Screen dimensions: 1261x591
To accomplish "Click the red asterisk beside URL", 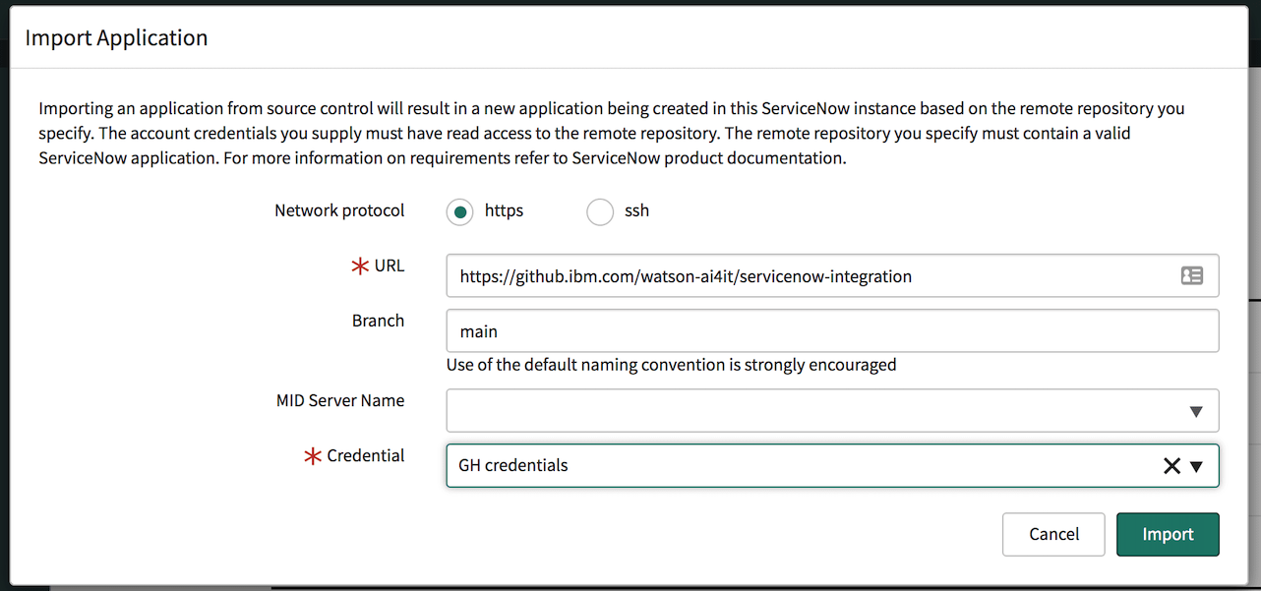I will point(360,266).
